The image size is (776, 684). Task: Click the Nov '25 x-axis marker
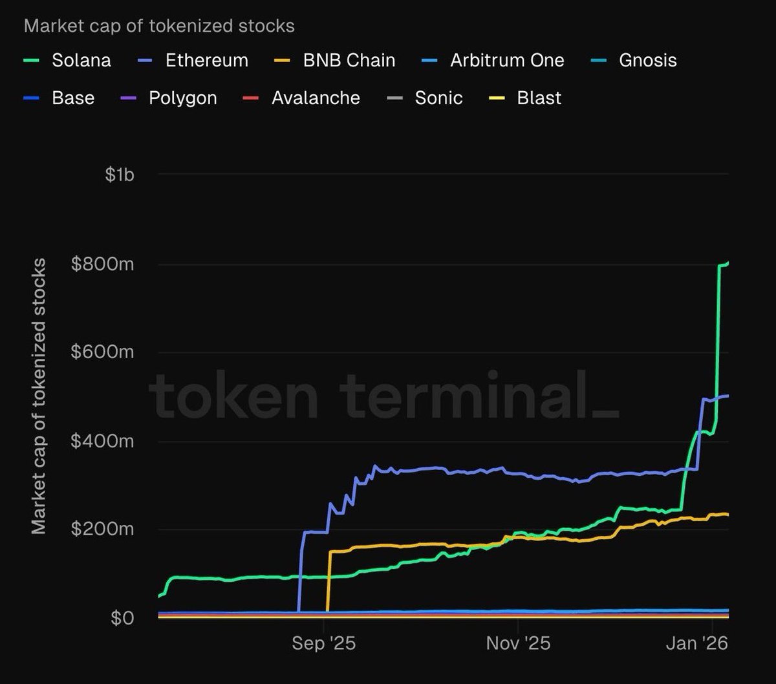[518, 643]
